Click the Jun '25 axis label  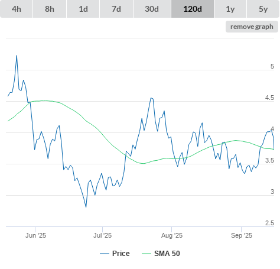coord(35,235)
